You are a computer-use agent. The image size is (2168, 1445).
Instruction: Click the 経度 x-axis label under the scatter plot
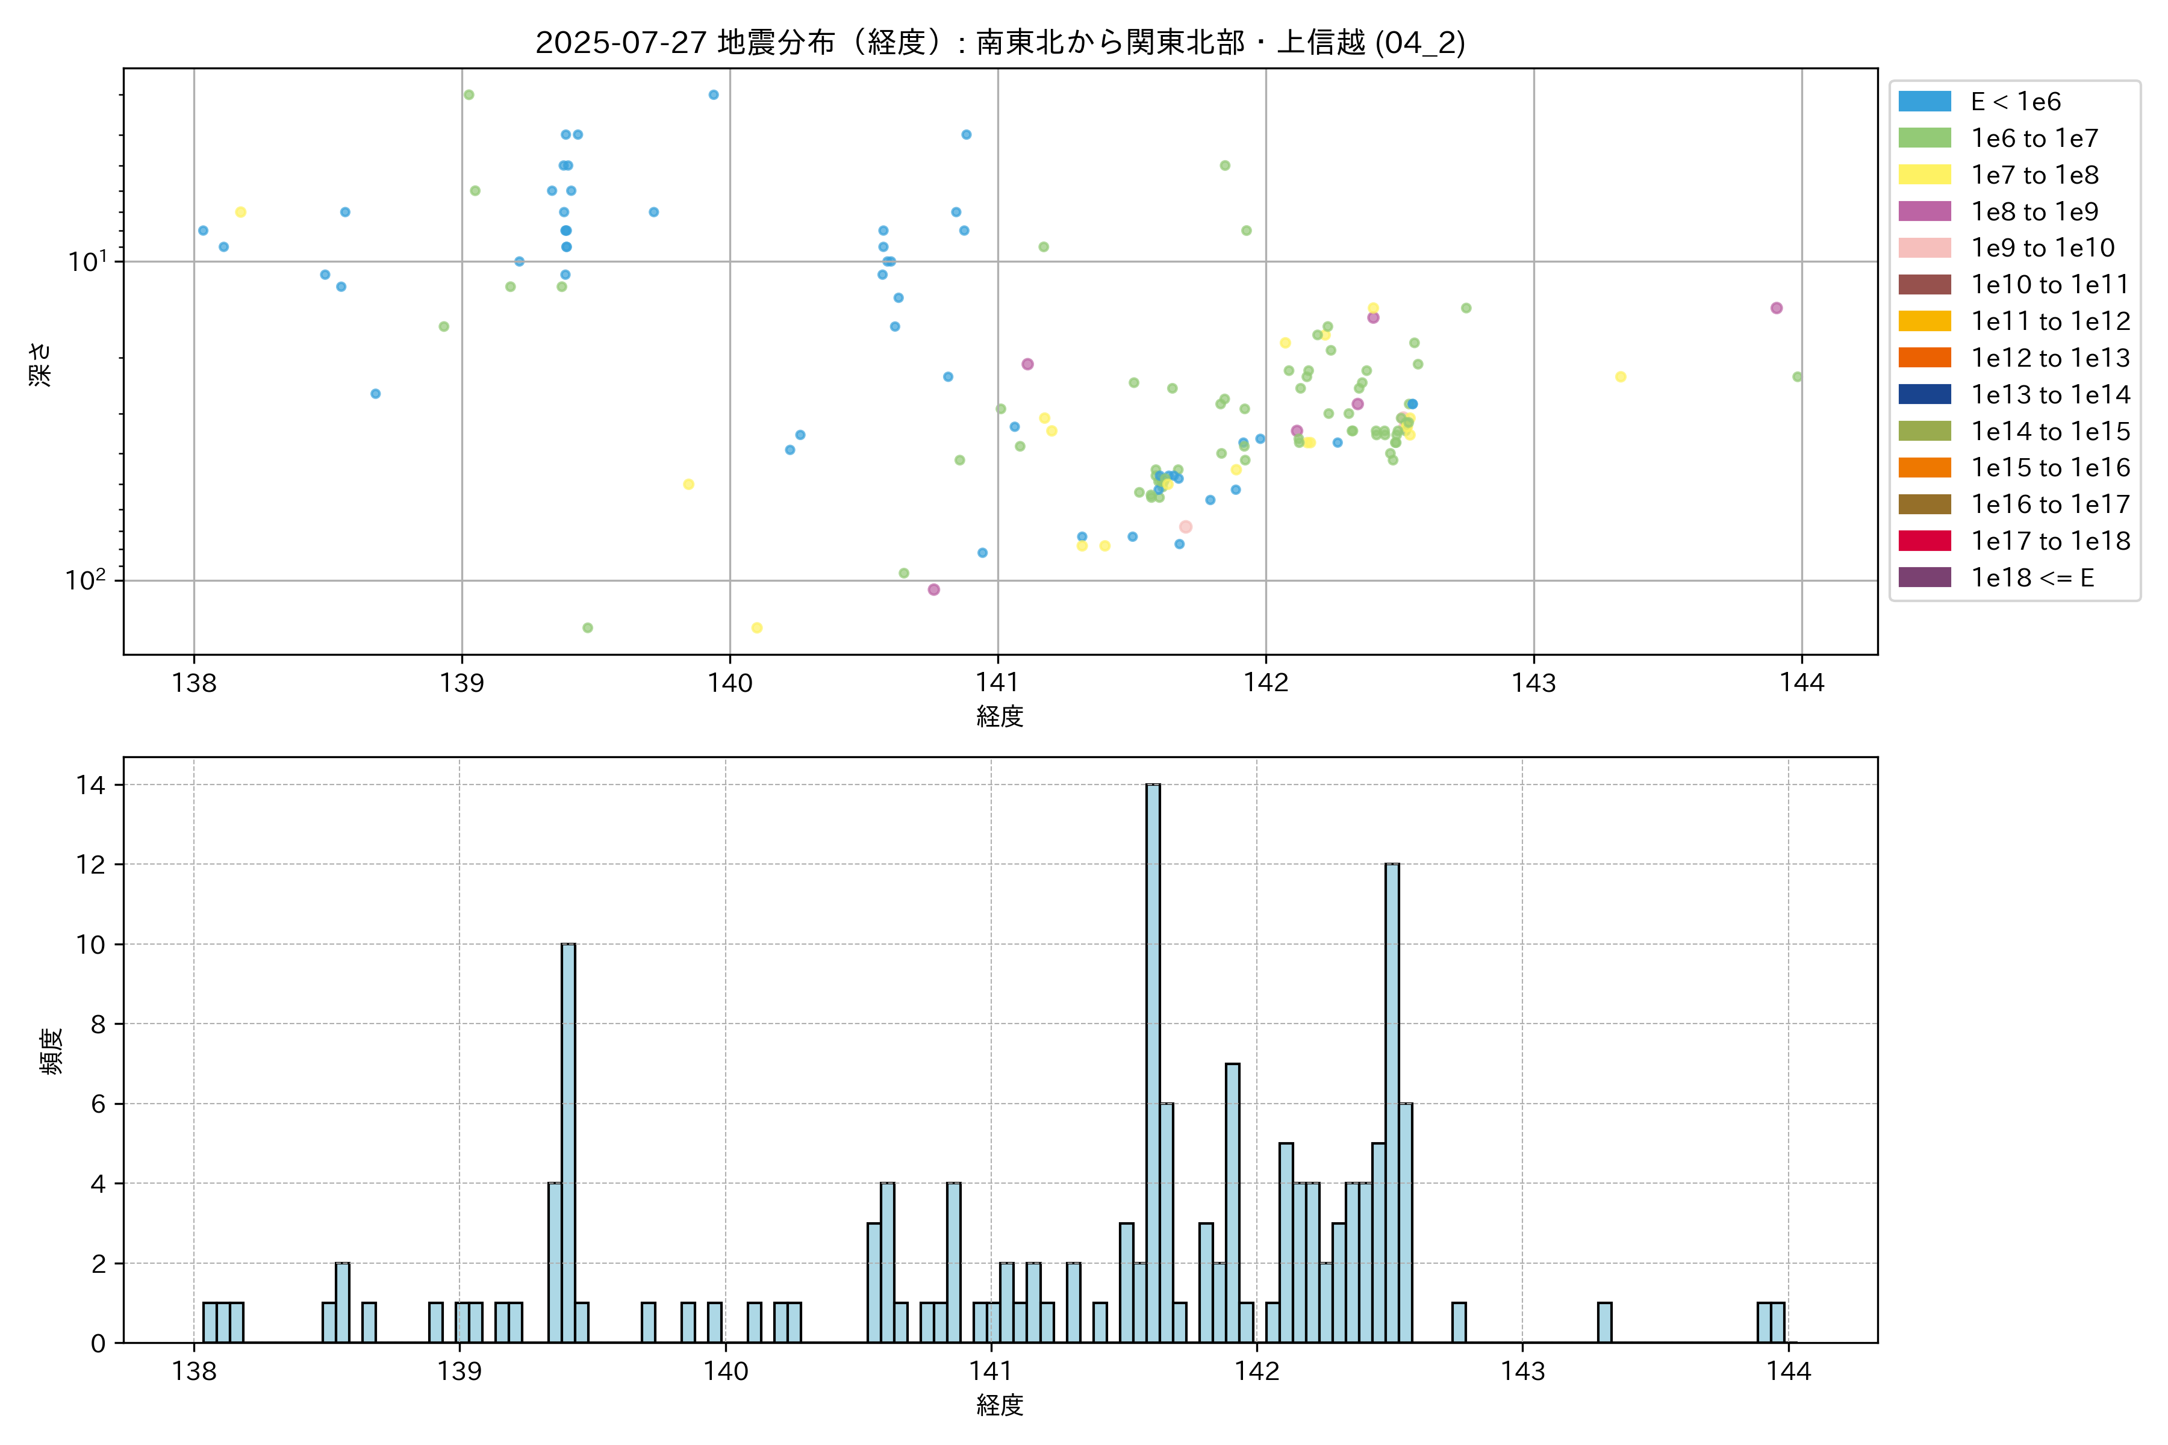click(1000, 716)
